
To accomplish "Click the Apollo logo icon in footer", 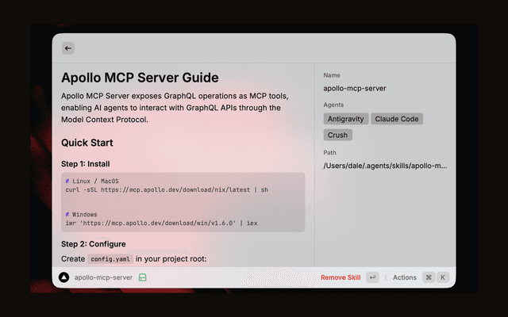I will pyautogui.click(x=63, y=277).
